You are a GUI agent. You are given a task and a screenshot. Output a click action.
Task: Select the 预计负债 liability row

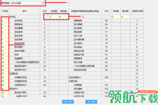coord(78,62)
